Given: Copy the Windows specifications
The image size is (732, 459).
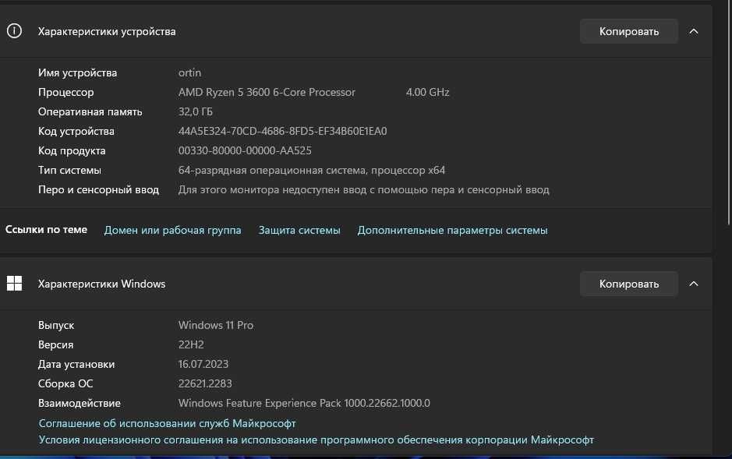Looking at the screenshot, I should tap(629, 284).
